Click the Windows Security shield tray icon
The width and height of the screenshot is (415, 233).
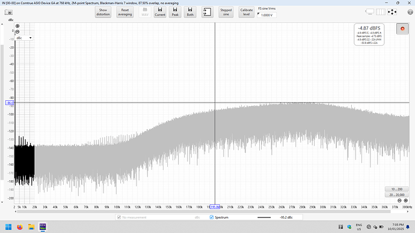coord(349,227)
